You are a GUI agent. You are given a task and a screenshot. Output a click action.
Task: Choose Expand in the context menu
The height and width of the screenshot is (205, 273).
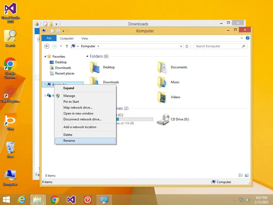(x=85, y=88)
